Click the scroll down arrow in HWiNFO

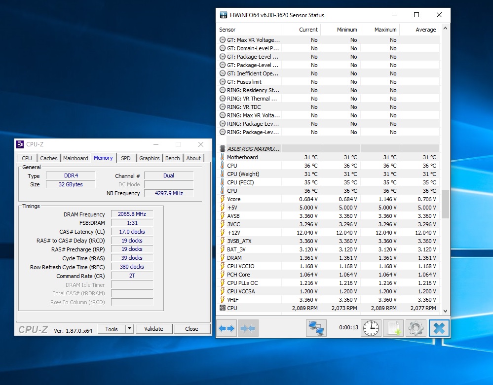click(x=445, y=311)
